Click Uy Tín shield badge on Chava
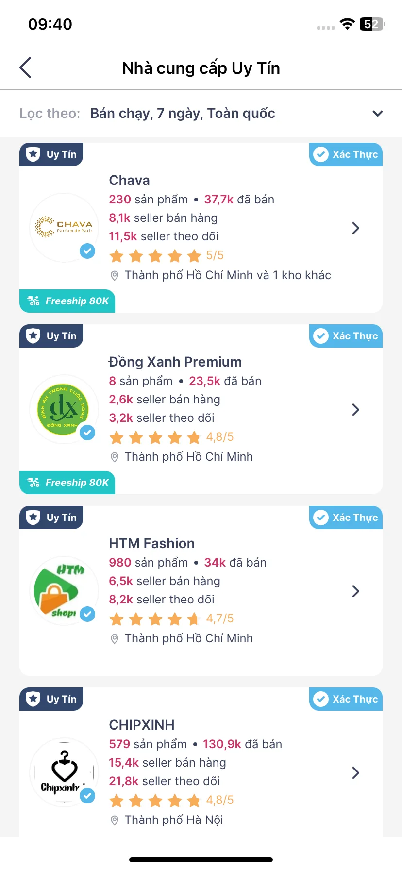 (x=51, y=154)
